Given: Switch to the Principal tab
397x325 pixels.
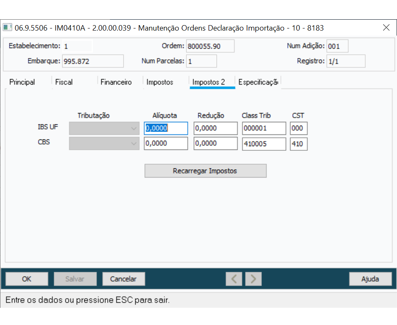Looking at the screenshot, I should pyautogui.click(x=22, y=82).
